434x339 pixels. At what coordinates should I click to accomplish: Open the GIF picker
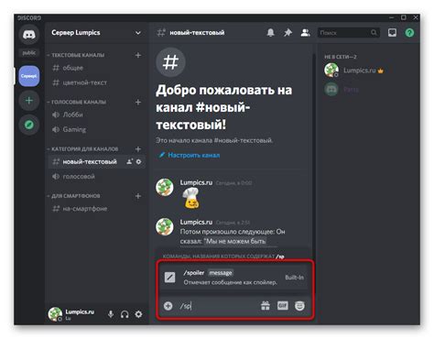282,305
